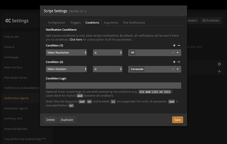
Task: Click the transcode value tag
Action: pyautogui.click(x=137, y=69)
